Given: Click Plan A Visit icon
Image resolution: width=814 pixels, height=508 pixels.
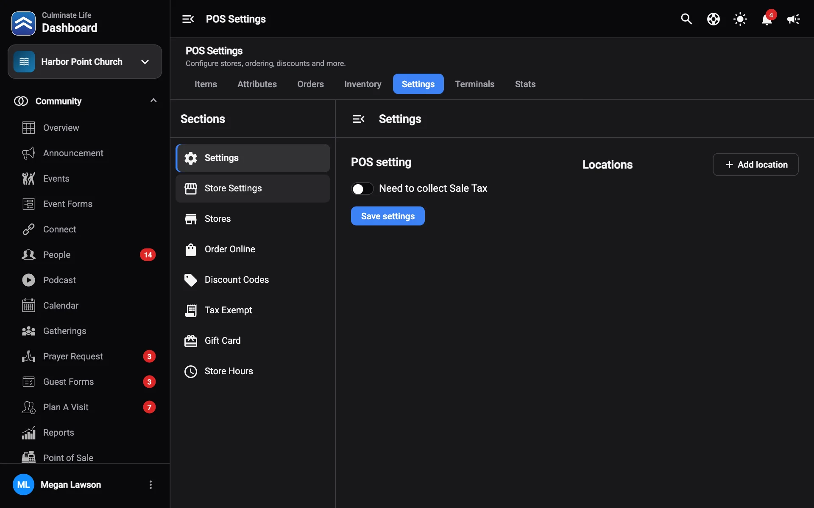Looking at the screenshot, I should click(x=28, y=407).
